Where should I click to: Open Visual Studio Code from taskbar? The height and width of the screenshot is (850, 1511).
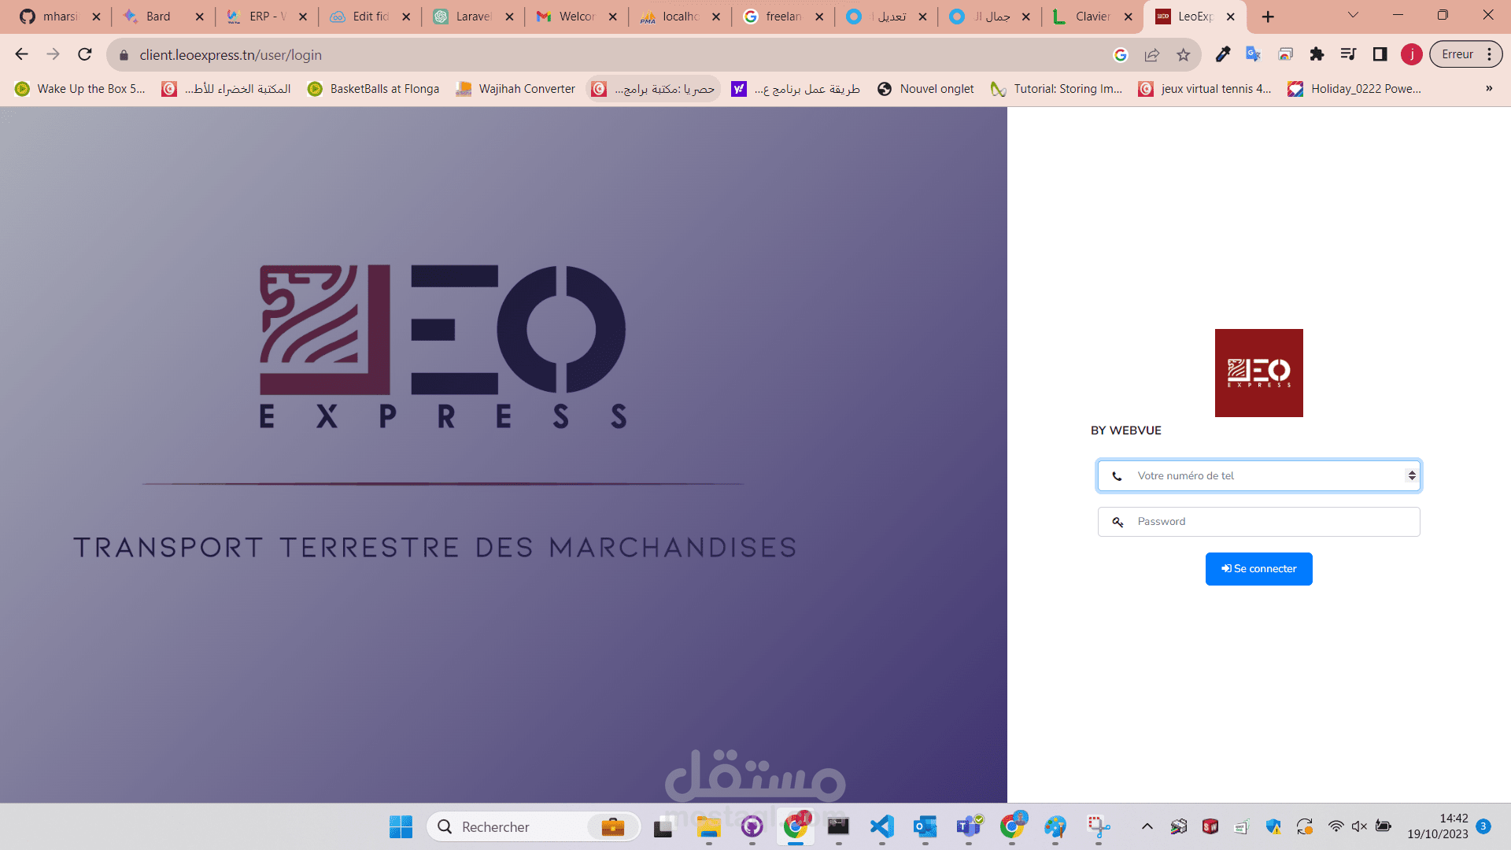coord(882,826)
